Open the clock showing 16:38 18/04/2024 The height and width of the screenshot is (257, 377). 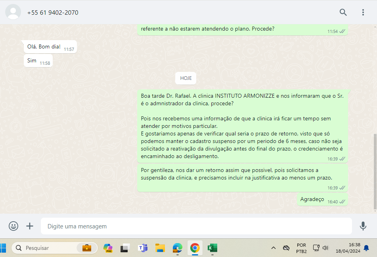(x=348, y=248)
